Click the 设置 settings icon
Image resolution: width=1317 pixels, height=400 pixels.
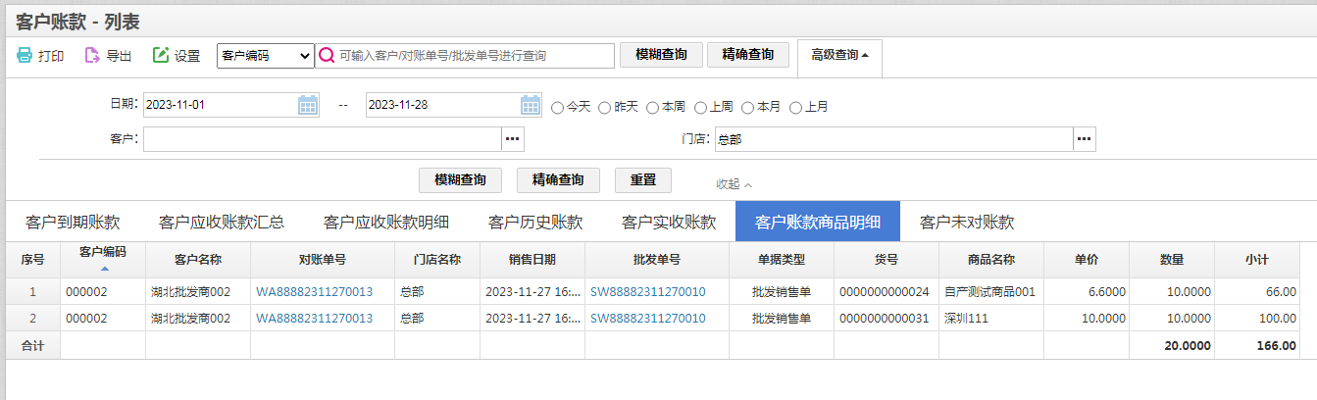click(x=161, y=56)
